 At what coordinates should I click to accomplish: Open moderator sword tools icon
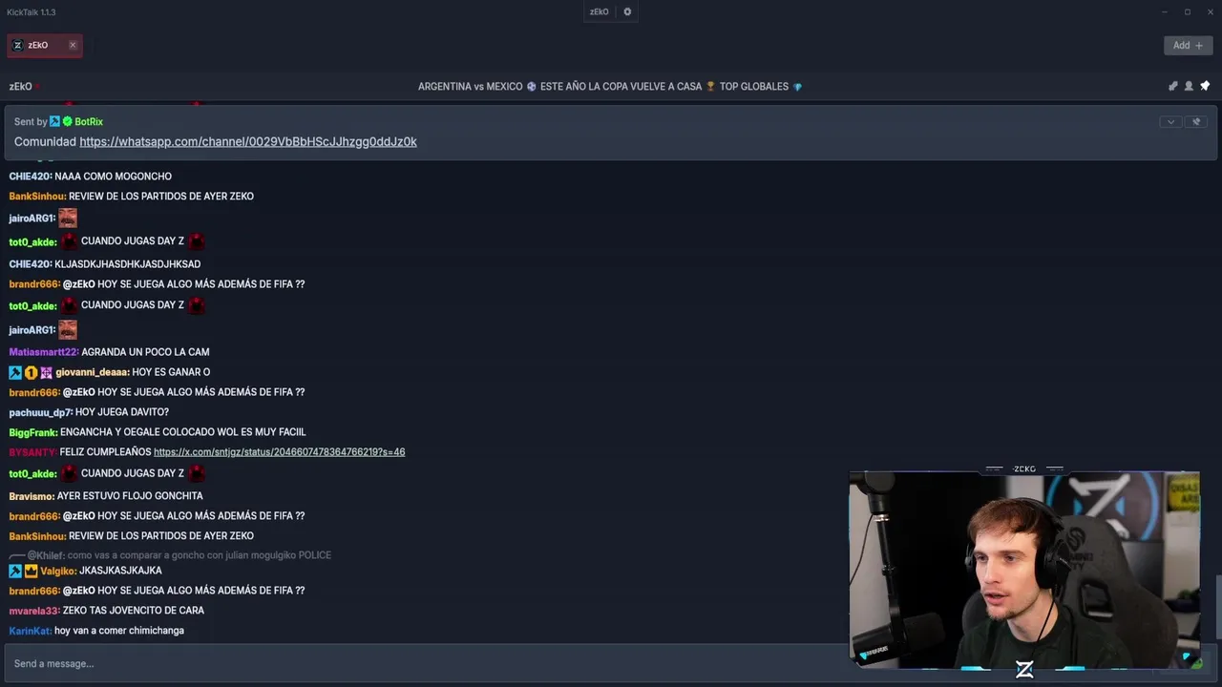click(x=1173, y=86)
